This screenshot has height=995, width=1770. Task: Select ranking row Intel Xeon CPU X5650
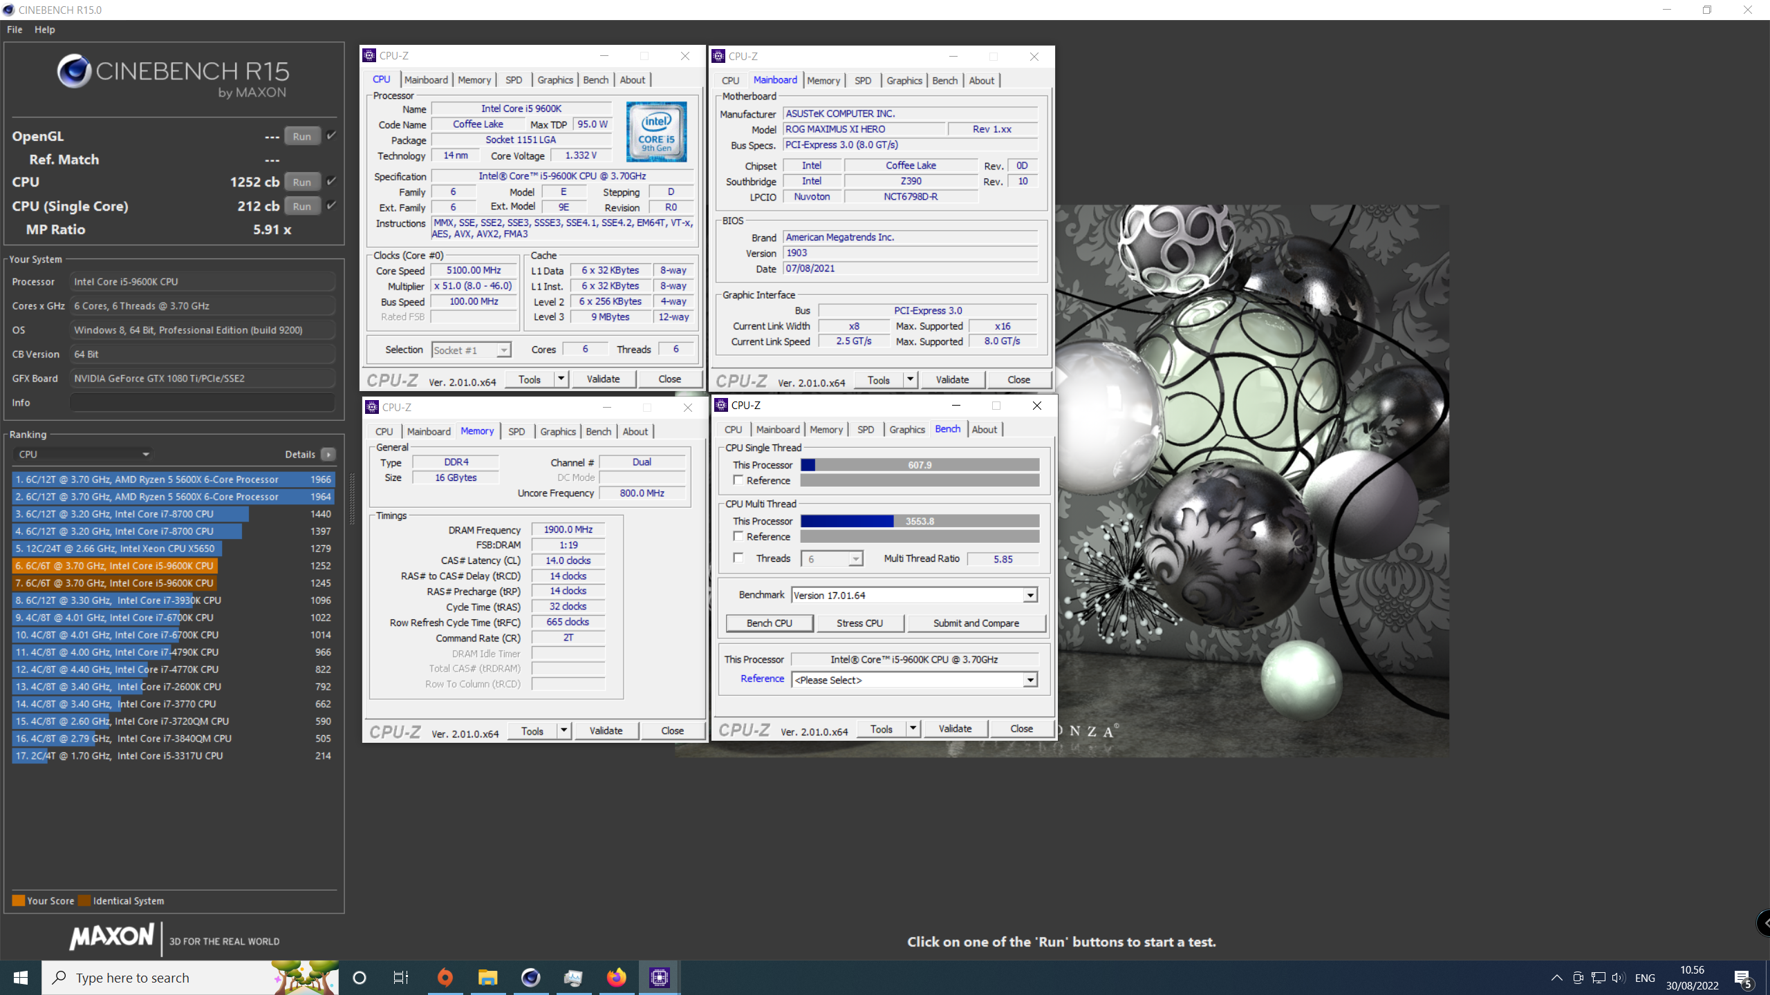pyautogui.click(x=173, y=548)
